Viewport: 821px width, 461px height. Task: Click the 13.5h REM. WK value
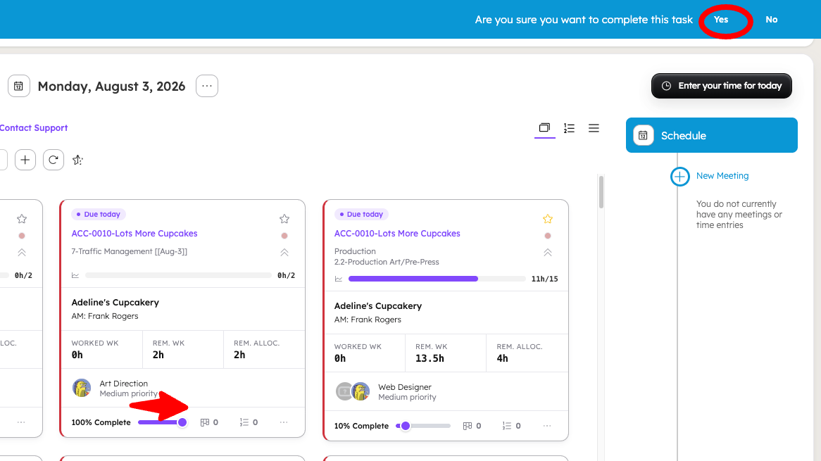(430, 358)
